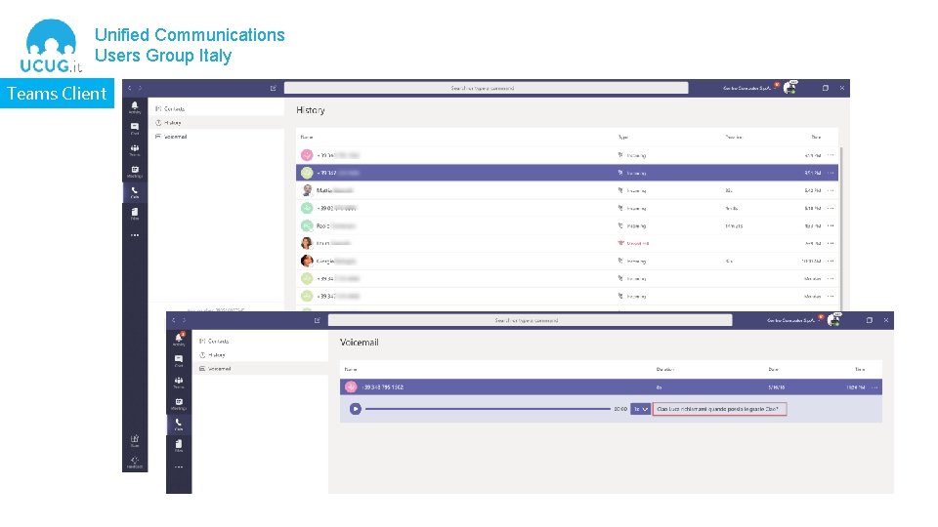Open profile avatar in the Voicemail window title bar
The height and width of the screenshot is (527, 938).
pyautogui.click(x=834, y=320)
